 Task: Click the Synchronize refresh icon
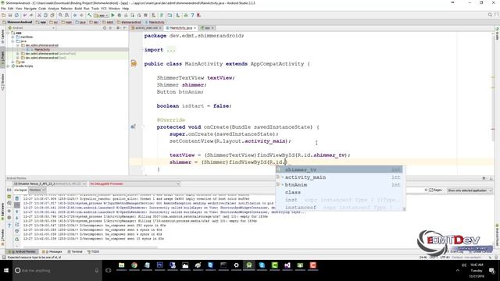point(16,16)
